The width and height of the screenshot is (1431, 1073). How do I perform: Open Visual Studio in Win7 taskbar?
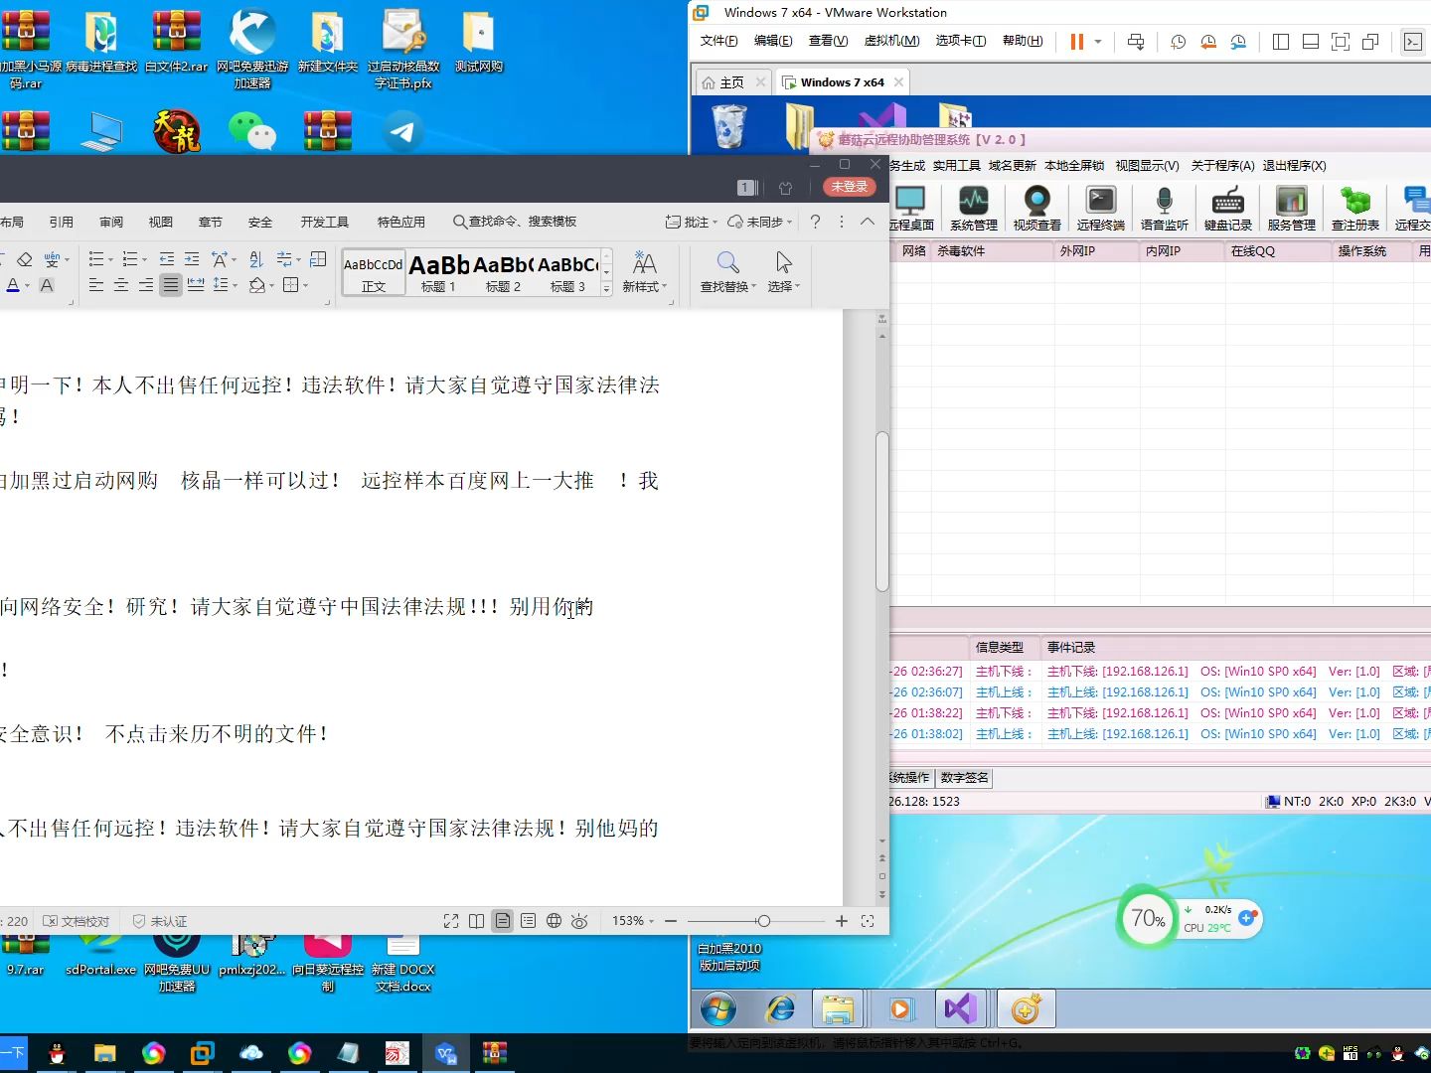pyautogui.click(x=961, y=1009)
